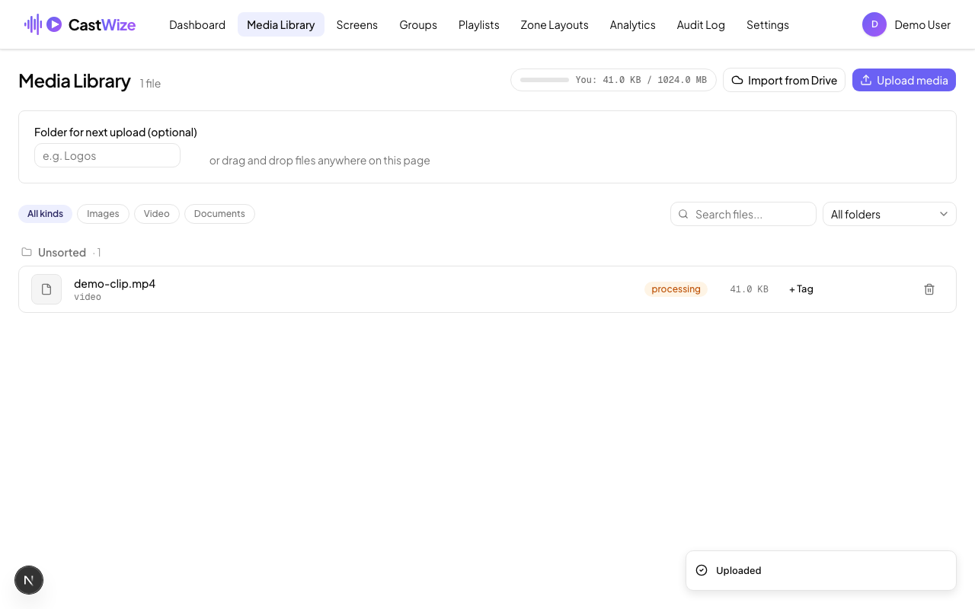Select the demo-clip.mp4 file name
Image resolution: width=975 pixels, height=609 pixels.
pos(114,283)
